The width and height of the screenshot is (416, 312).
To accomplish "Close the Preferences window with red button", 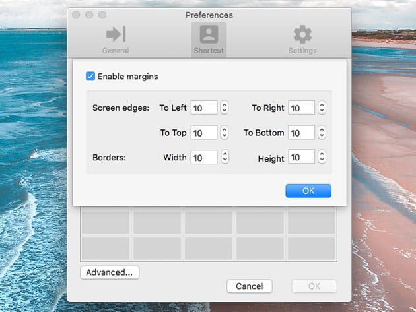I will tap(76, 15).
